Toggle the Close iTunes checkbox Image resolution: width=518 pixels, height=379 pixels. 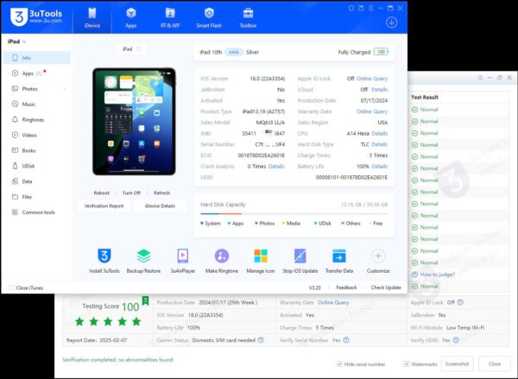click(x=12, y=287)
